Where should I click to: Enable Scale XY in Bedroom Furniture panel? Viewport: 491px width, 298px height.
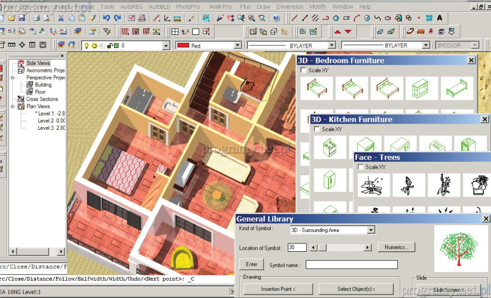point(303,70)
